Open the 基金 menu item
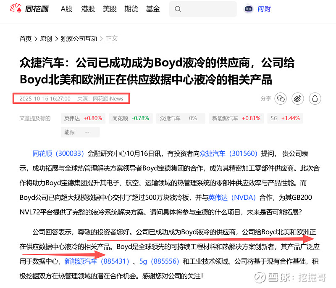 [x=153, y=9]
